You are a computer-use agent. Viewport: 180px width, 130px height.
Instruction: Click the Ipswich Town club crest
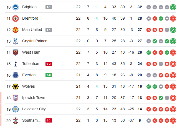point(15,98)
